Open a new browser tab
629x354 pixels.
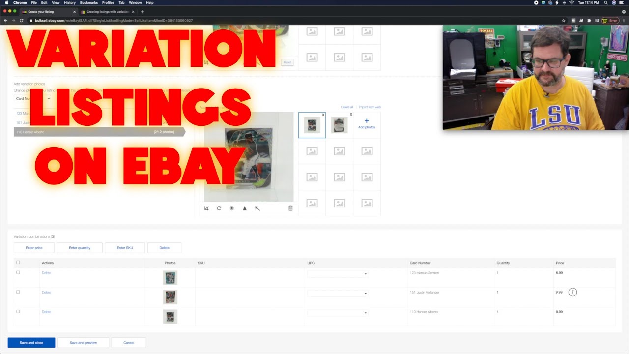click(143, 11)
